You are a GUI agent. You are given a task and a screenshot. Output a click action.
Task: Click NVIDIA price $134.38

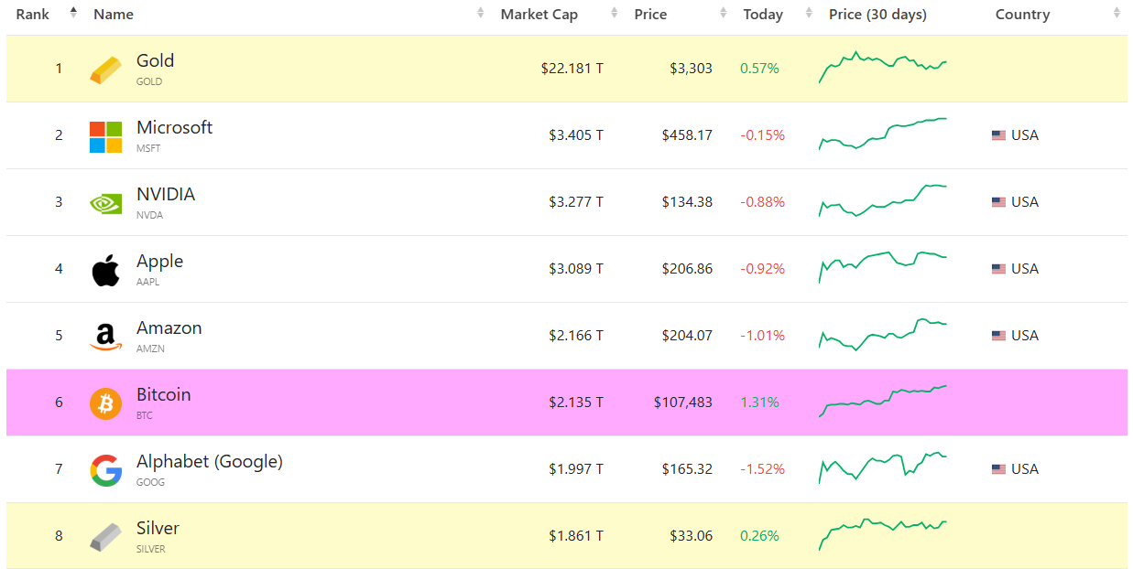[687, 202]
